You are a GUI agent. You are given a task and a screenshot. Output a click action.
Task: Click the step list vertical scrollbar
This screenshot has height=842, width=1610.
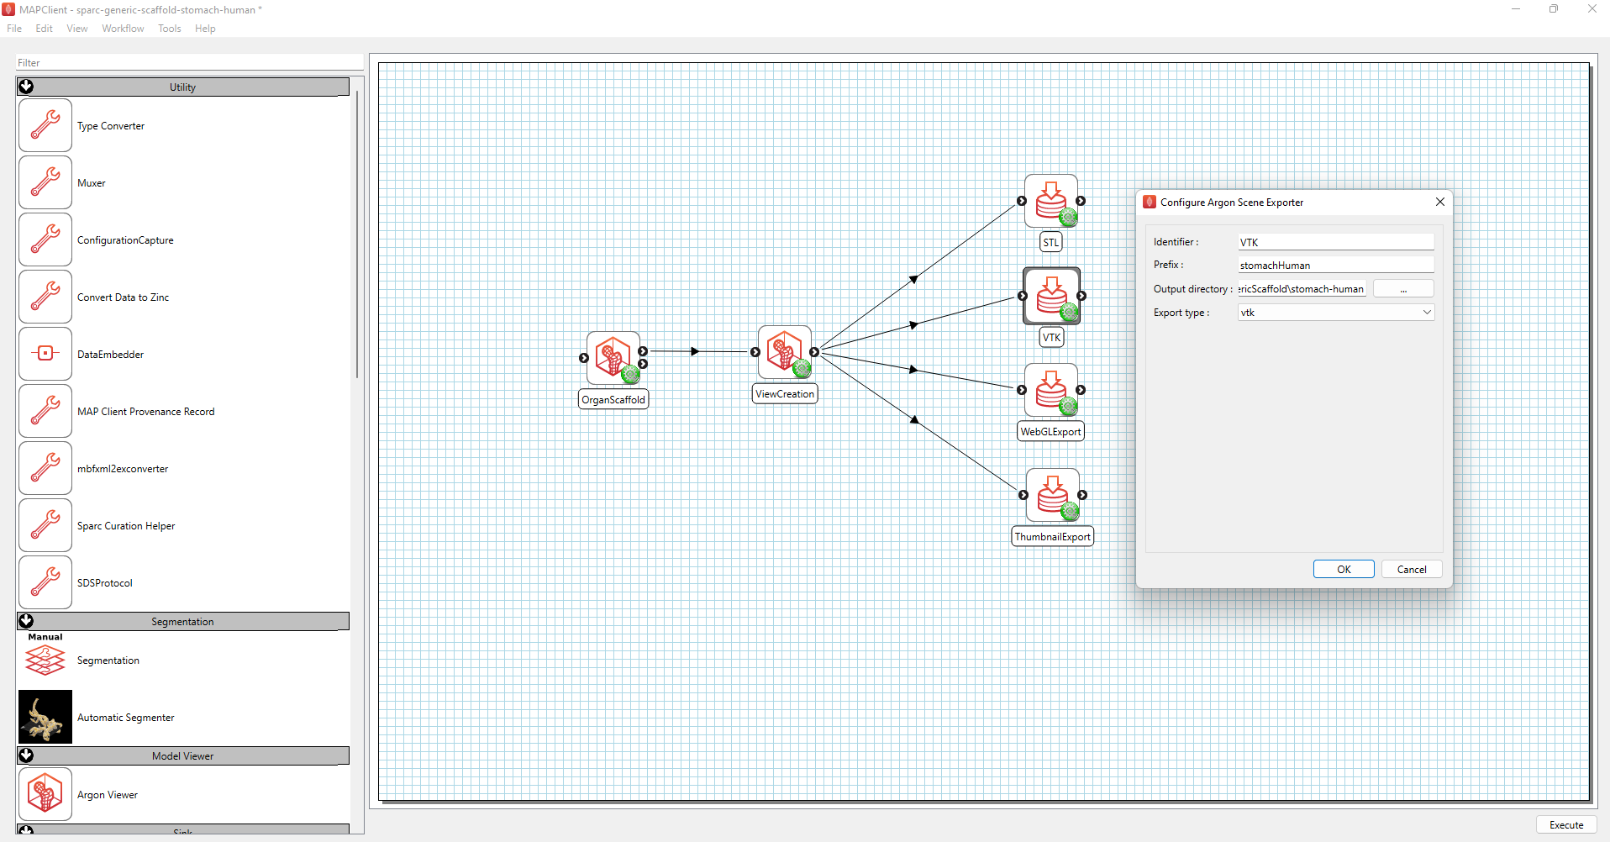click(x=357, y=235)
